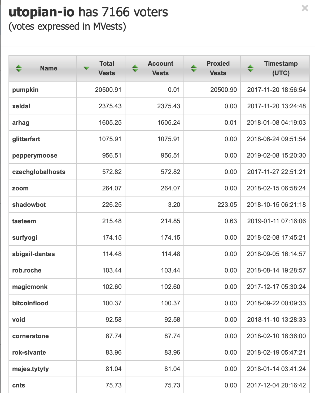The image size is (315, 393).
Task: Select the voter name xeldal
Action: pos(21,106)
